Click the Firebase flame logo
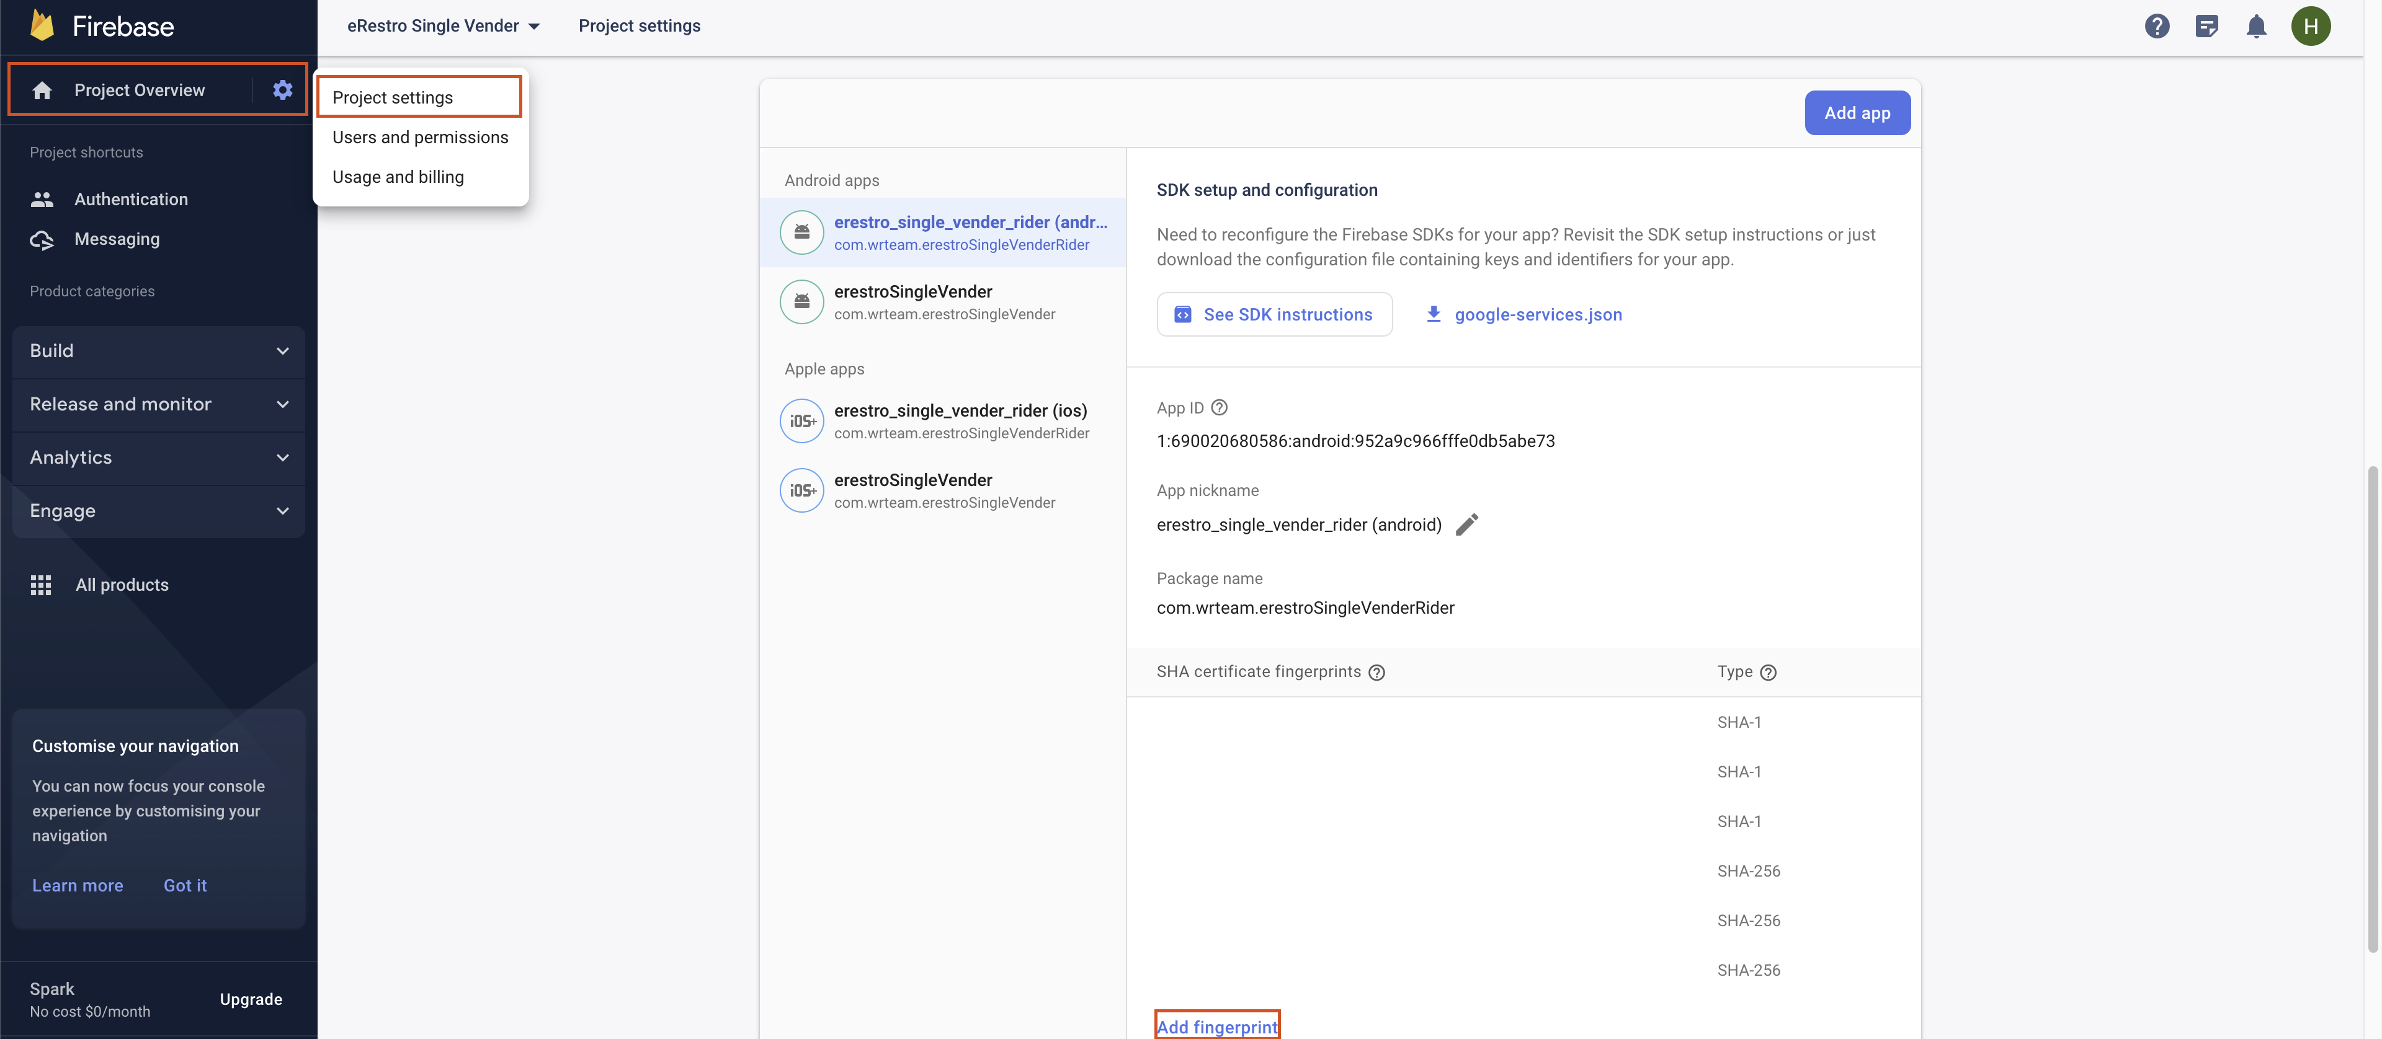 pos(43,25)
